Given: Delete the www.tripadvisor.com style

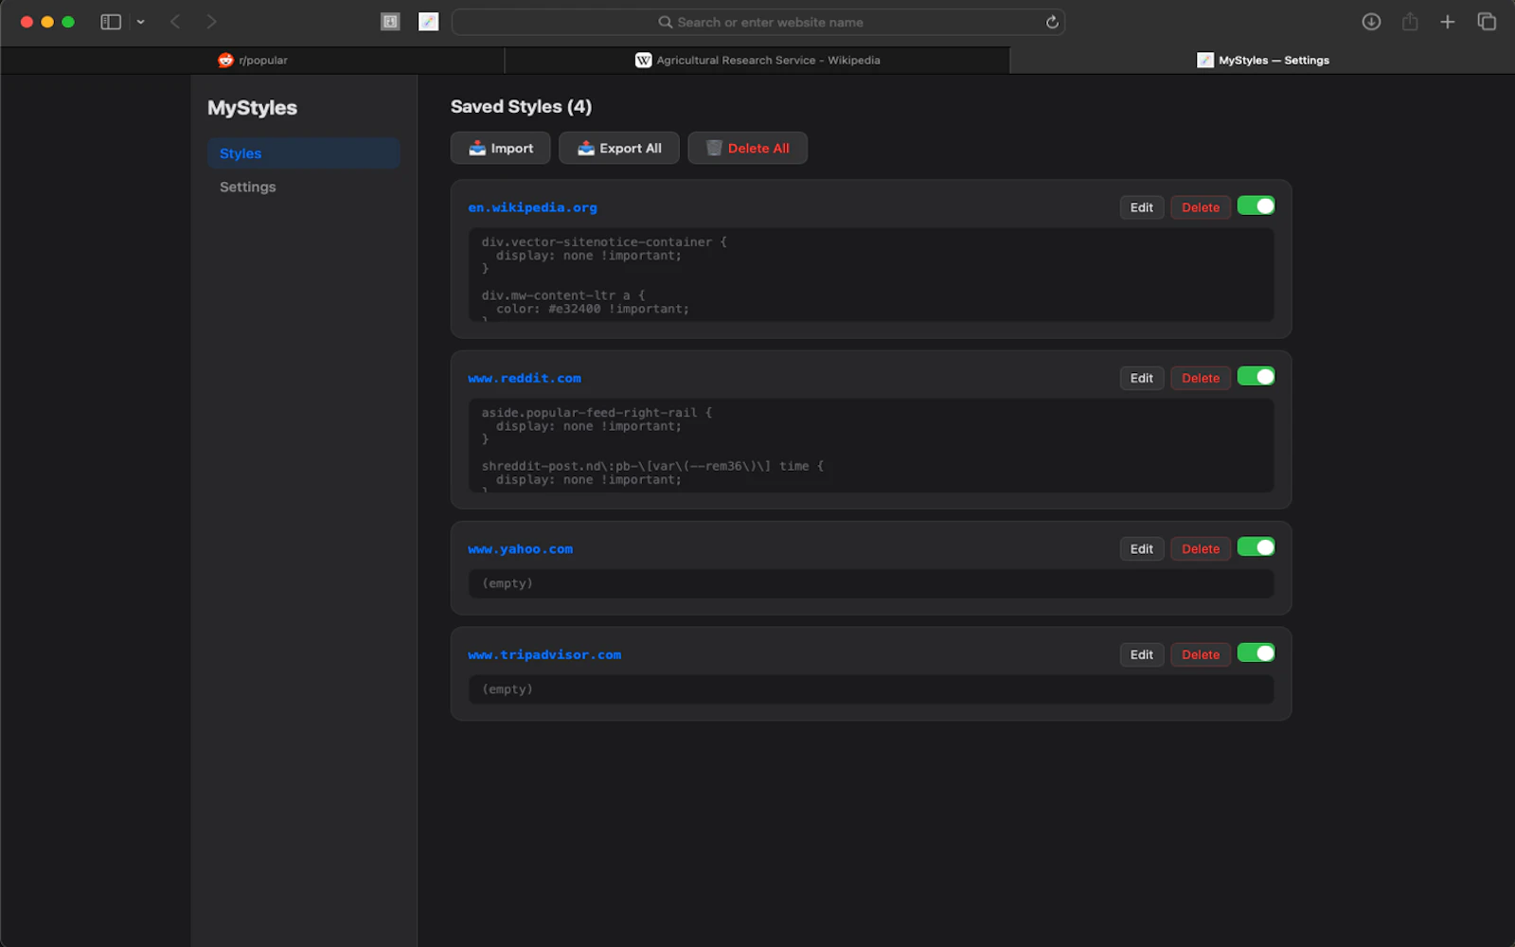Looking at the screenshot, I should pos(1201,654).
